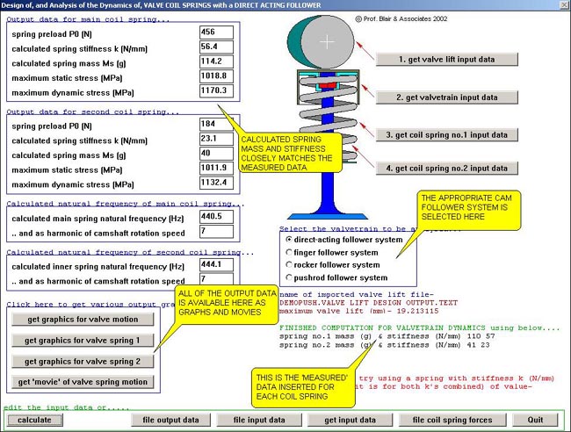Click second spring mass field showing 40
The width and height of the screenshot is (571, 432).
[216, 154]
